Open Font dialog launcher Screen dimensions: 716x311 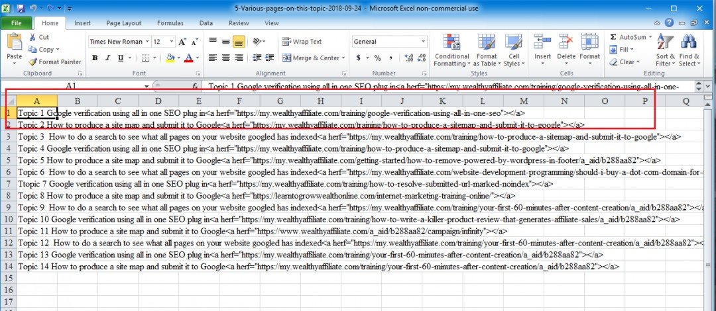point(198,73)
